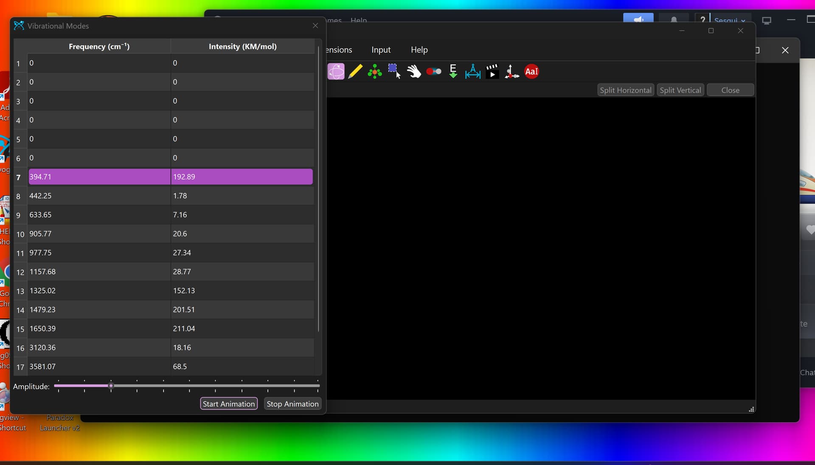Enable the Auto Optimize energy tool

[453, 71]
